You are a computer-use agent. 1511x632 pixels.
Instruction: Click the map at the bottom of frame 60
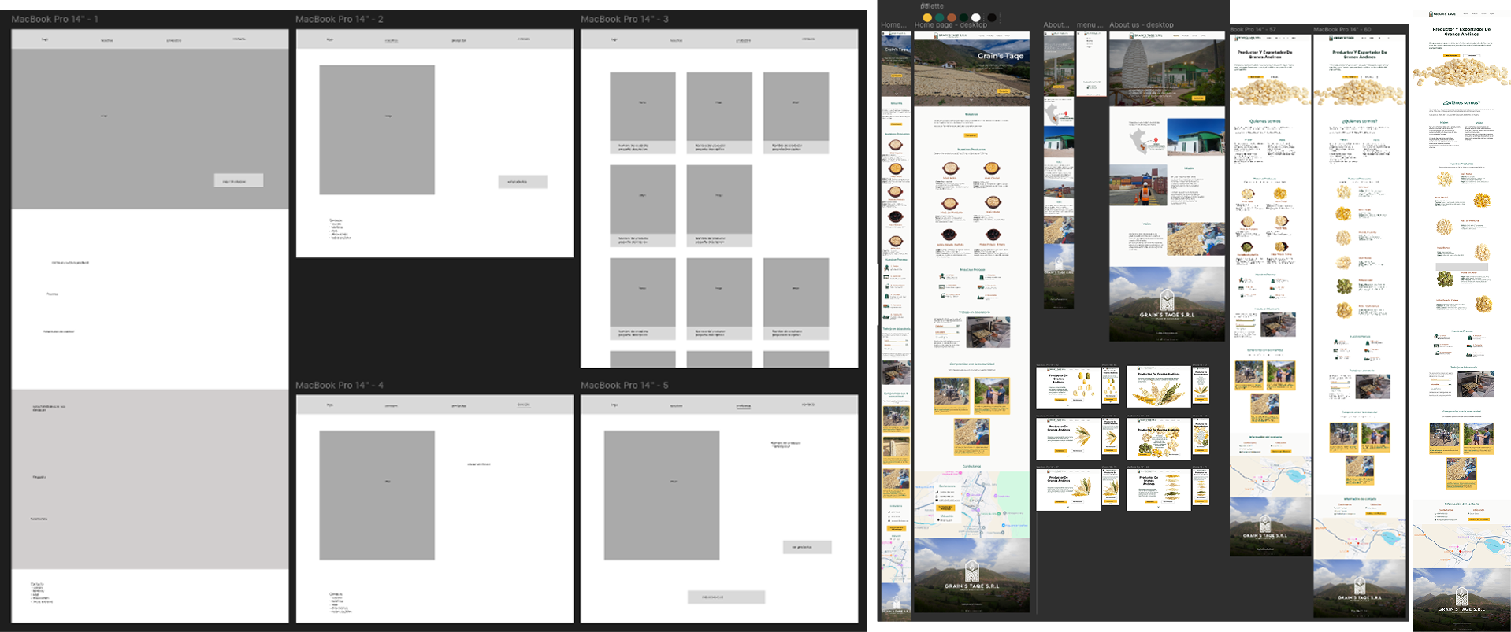click(1360, 538)
